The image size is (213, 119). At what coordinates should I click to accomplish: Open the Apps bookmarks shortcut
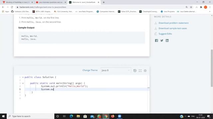click(x=6, y=12)
